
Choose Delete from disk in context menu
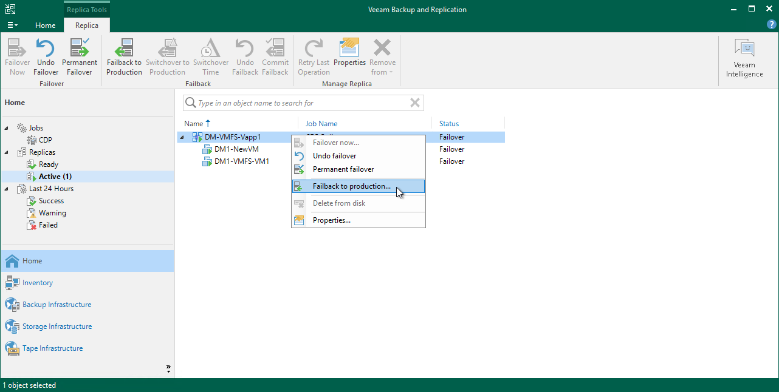[x=359, y=203]
